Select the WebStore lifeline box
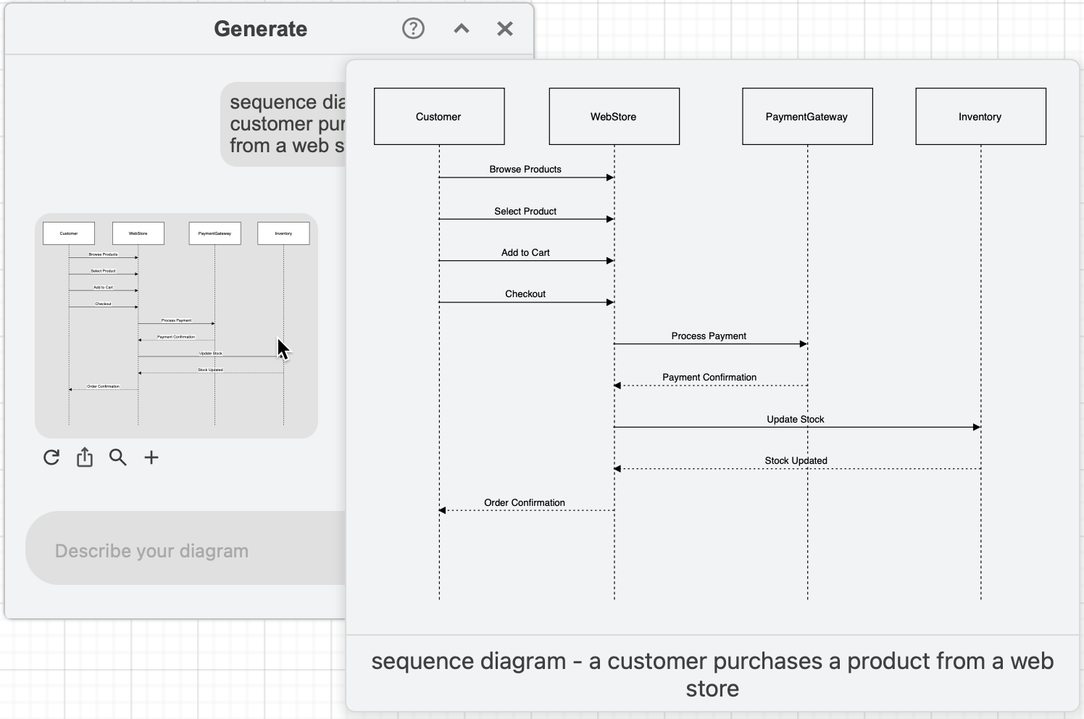1084x719 pixels. [x=614, y=116]
